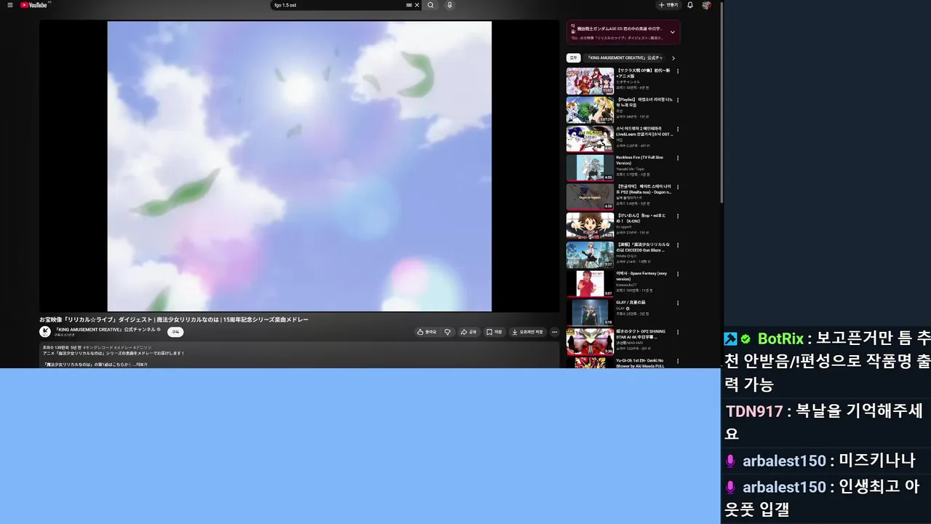This screenshot has width=931, height=524.
Task: Click the TDN917 username in chat
Action: pyautogui.click(x=754, y=411)
